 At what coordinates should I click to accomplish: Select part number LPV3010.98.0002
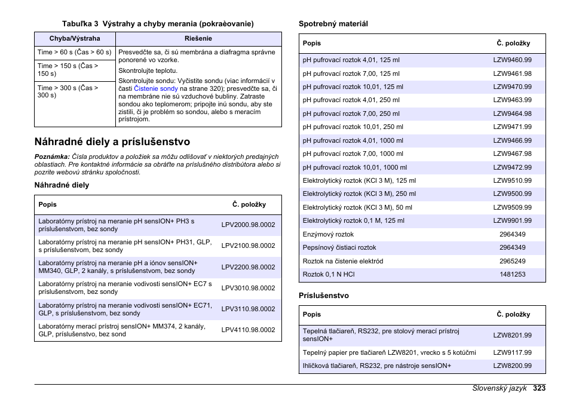point(249,288)
